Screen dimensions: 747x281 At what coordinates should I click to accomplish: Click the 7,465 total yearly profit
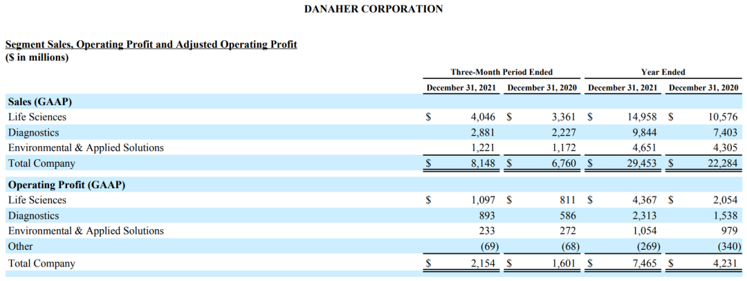coord(644,263)
